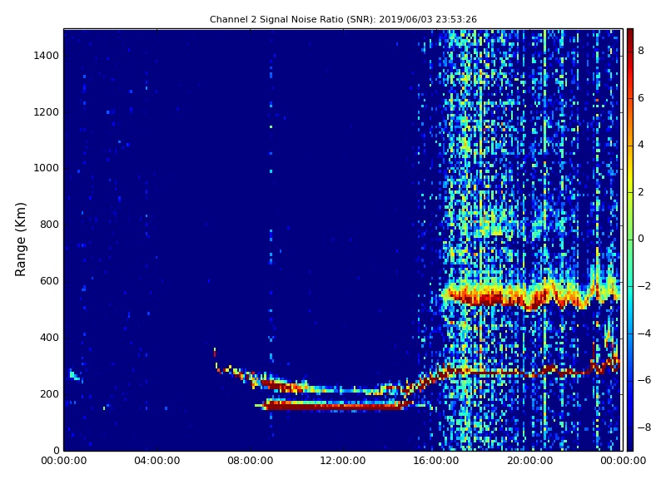Click the 400 range tick label
The width and height of the screenshot is (666, 499).
pos(49,338)
